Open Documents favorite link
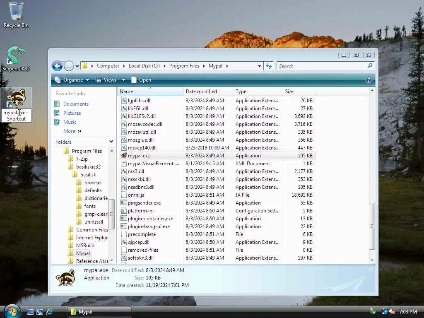 (x=76, y=104)
